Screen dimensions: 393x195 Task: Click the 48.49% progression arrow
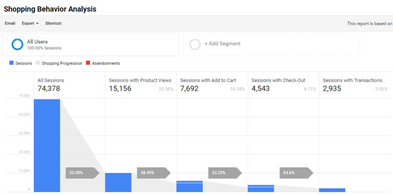click(154, 173)
